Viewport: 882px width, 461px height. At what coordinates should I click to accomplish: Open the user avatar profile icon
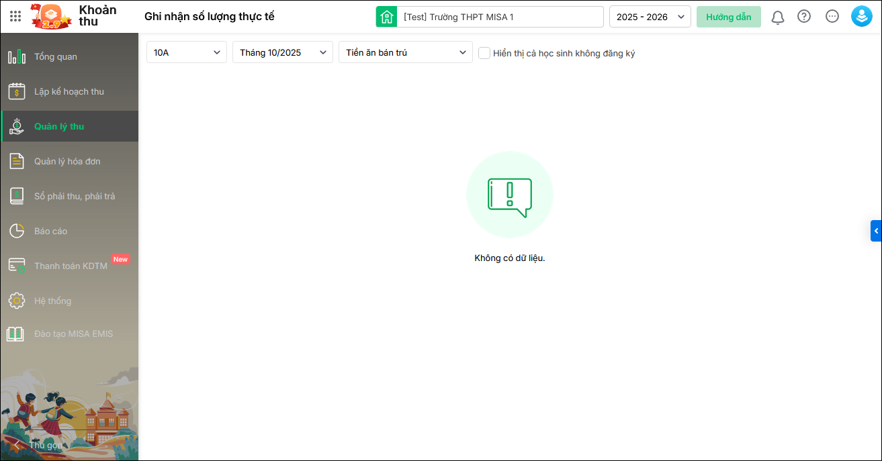click(x=861, y=17)
